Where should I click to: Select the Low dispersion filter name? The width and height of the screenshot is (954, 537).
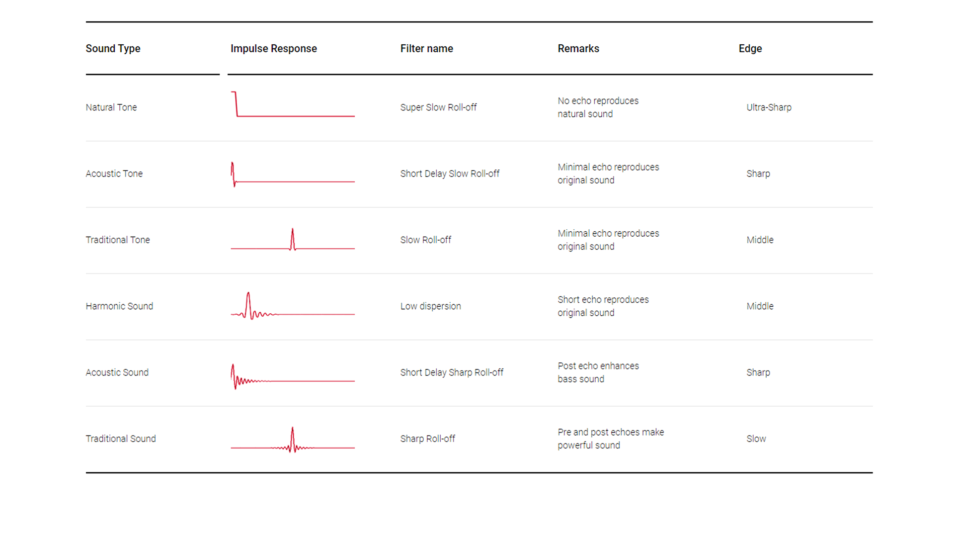(430, 306)
